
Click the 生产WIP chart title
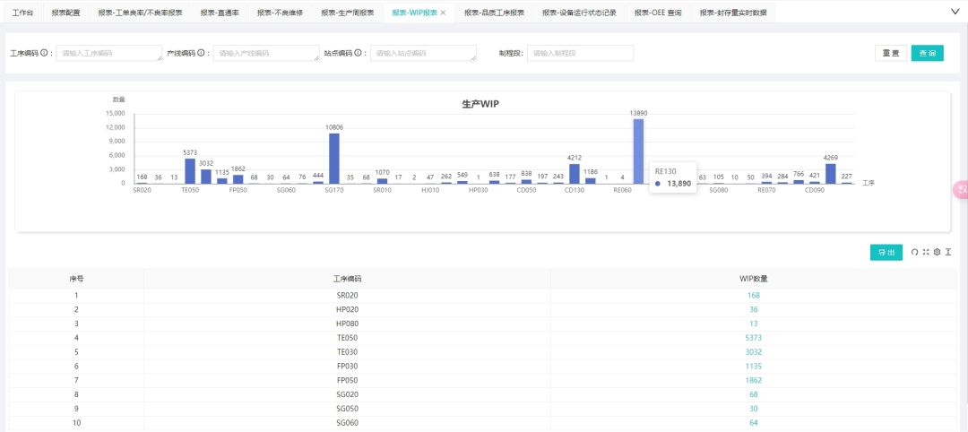[x=480, y=104]
